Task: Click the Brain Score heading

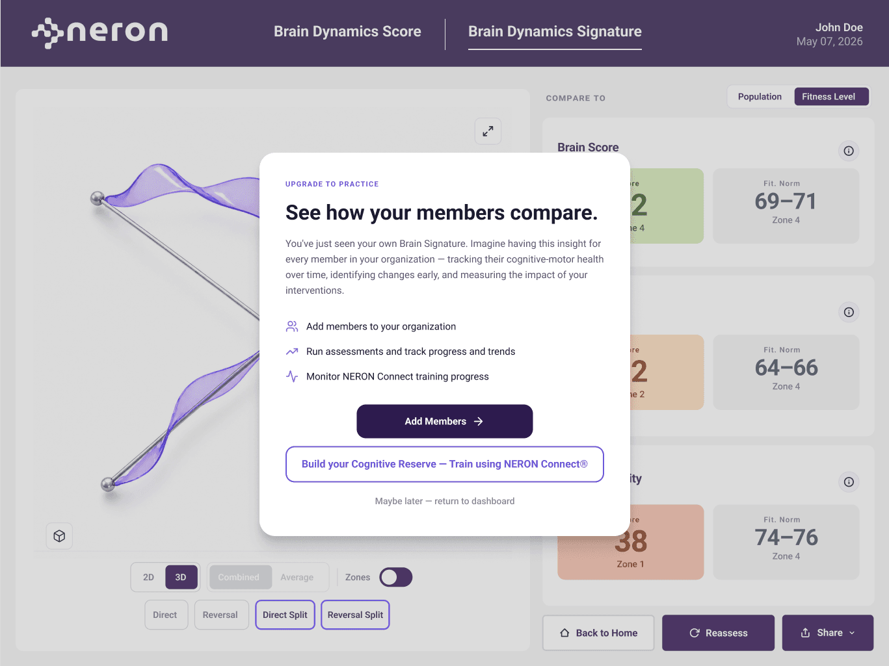Action: pos(588,147)
